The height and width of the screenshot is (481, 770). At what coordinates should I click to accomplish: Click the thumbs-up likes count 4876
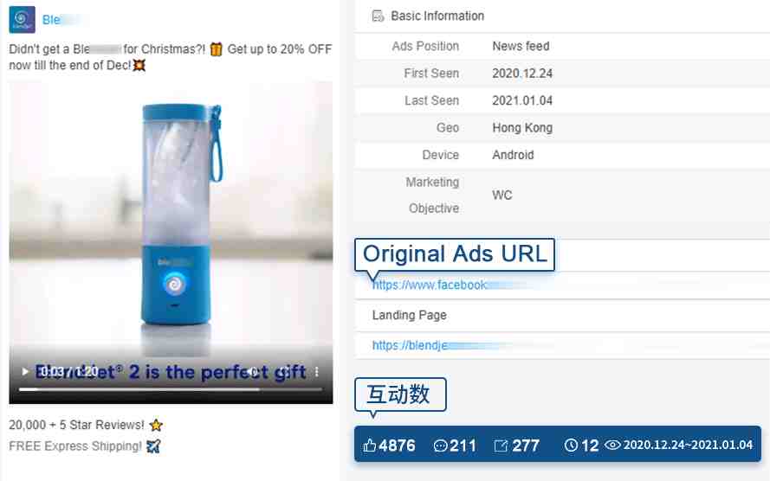tap(389, 446)
